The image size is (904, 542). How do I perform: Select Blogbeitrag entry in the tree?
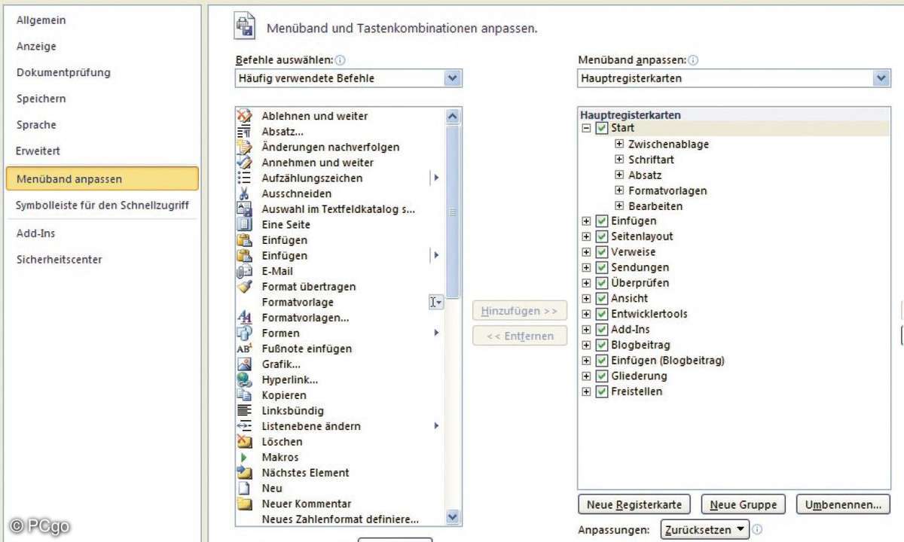[640, 345]
